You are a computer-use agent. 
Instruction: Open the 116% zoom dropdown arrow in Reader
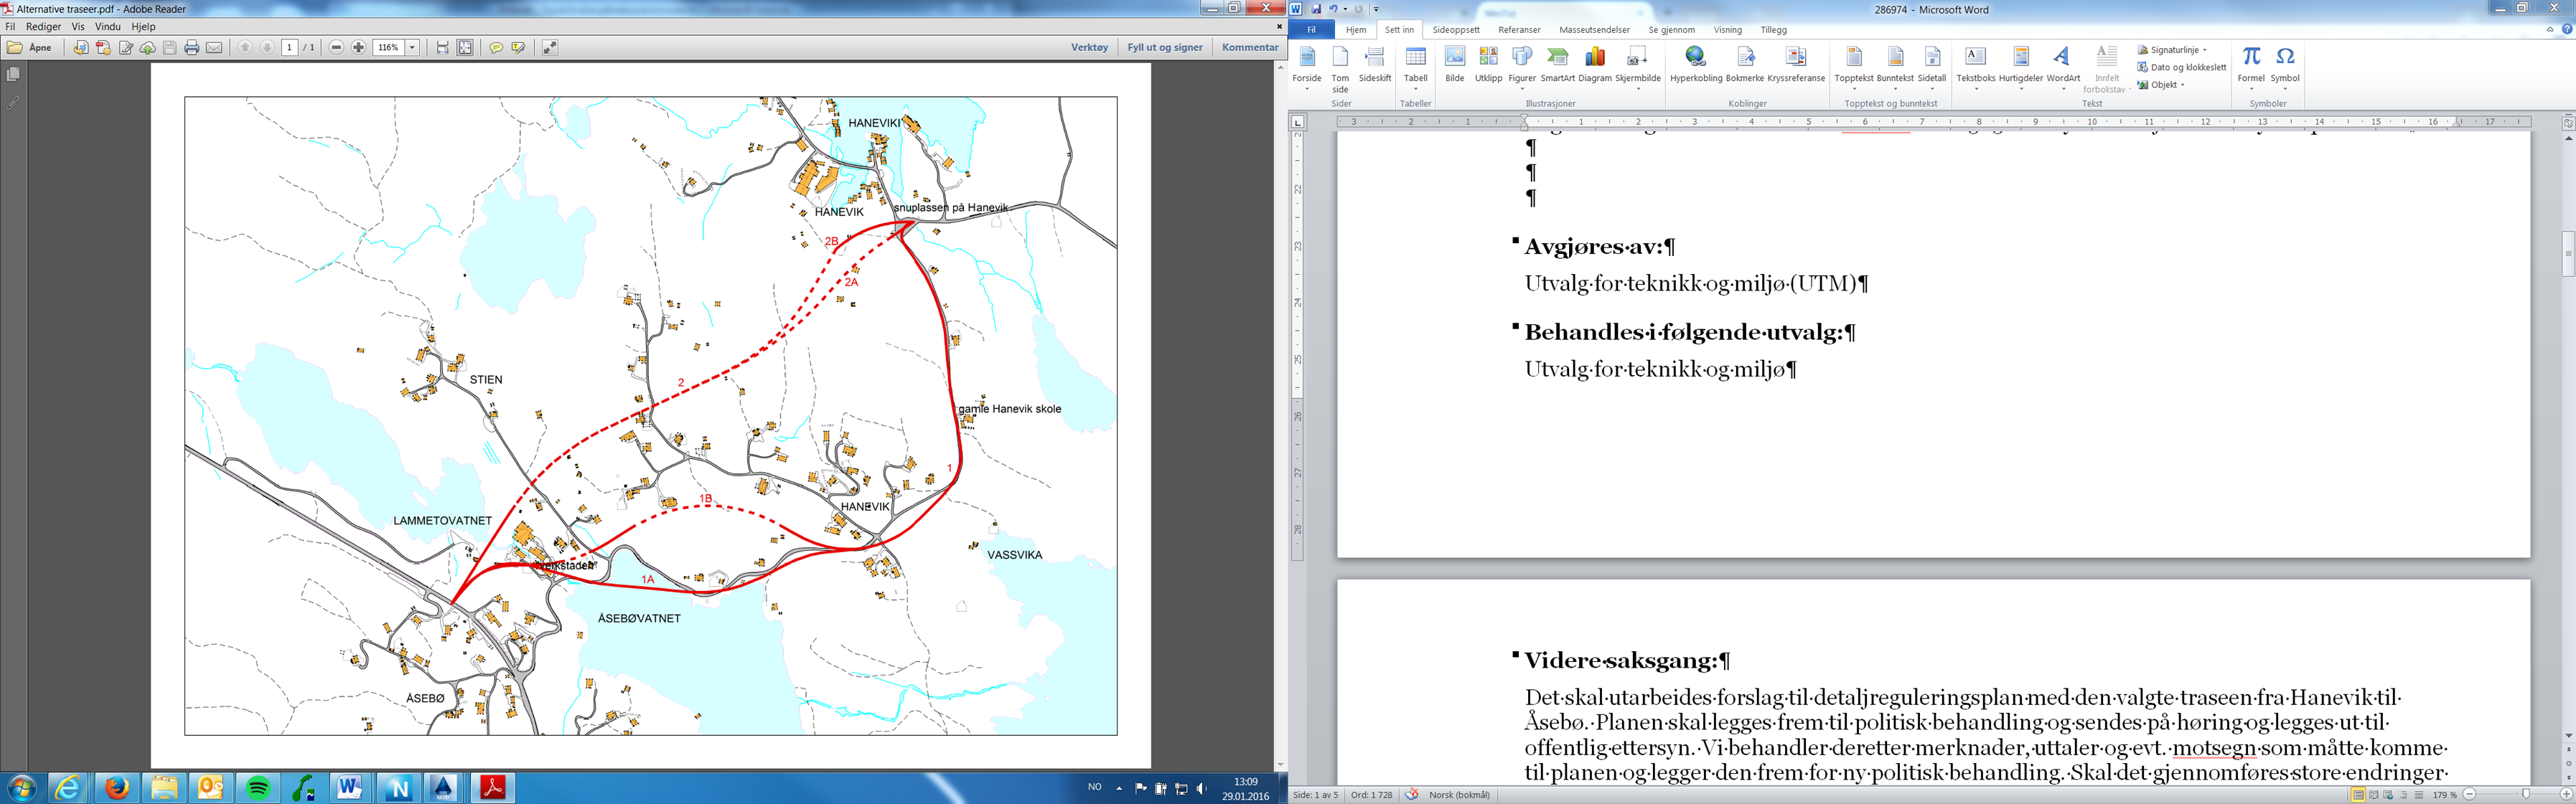tap(412, 48)
